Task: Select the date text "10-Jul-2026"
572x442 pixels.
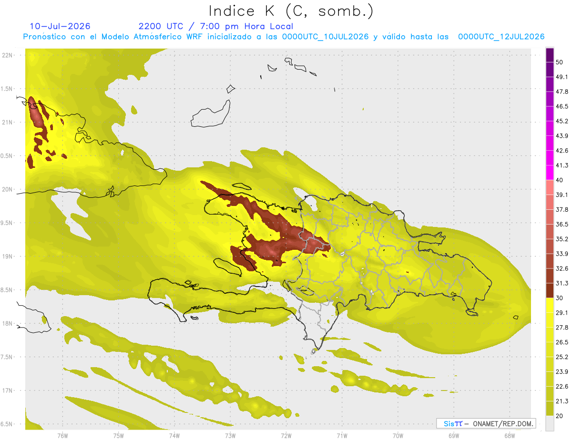Action: pyautogui.click(x=60, y=26)
